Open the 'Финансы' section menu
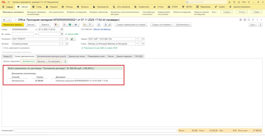 pyautogui.click(x=83, y=7)
